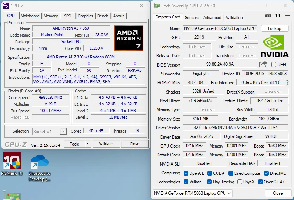294x200 pixels.
Task: Expand the Socket #1 selection dropdown
Action: coord(63,132)
